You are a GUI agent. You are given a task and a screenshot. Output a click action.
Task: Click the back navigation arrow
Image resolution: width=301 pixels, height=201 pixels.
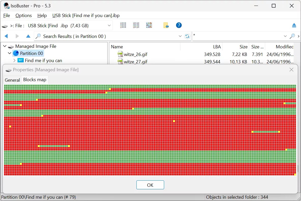point(6,36)
